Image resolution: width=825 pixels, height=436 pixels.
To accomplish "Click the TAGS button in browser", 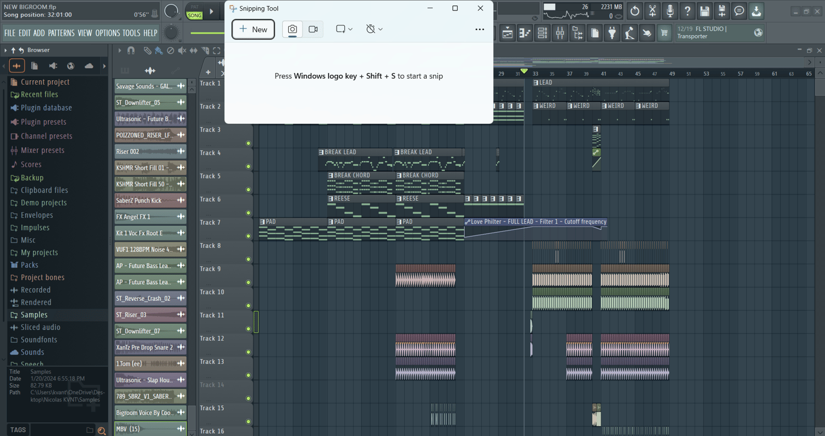I will point(18,430).
